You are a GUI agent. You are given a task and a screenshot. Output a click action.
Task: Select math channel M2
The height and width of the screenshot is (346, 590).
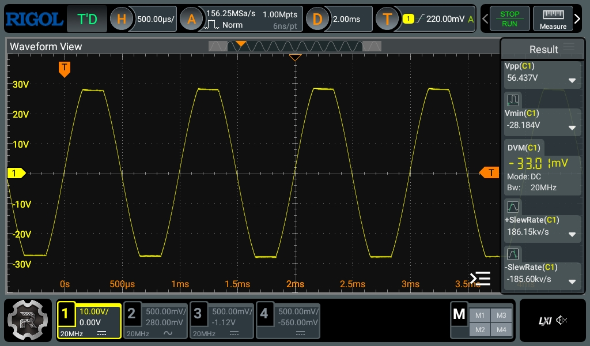pyautogui.click(x=480, y=330)
